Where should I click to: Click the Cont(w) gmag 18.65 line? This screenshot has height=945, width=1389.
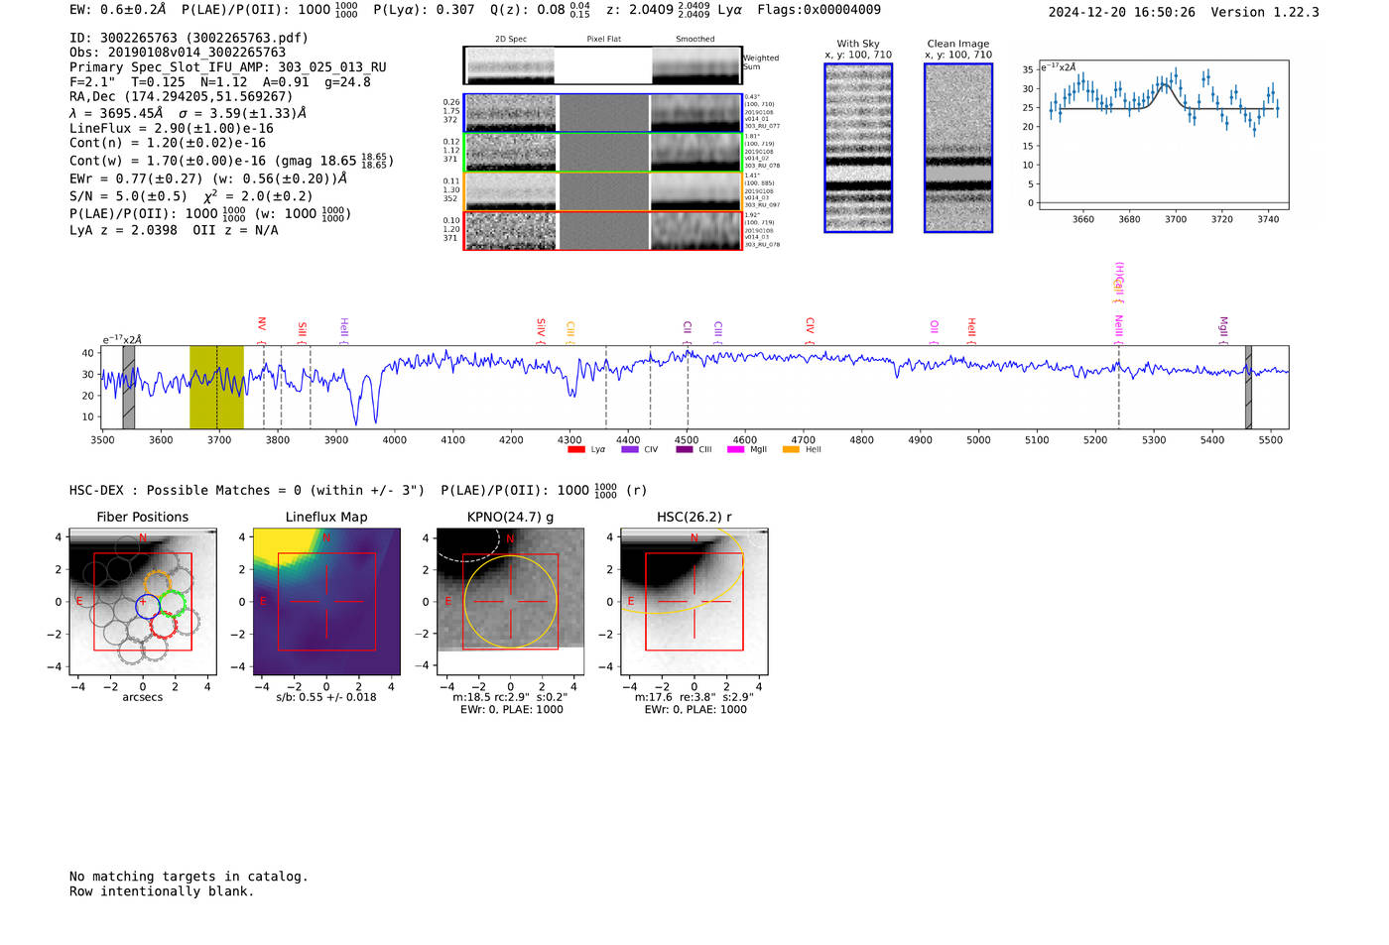[x=231, y=160]
